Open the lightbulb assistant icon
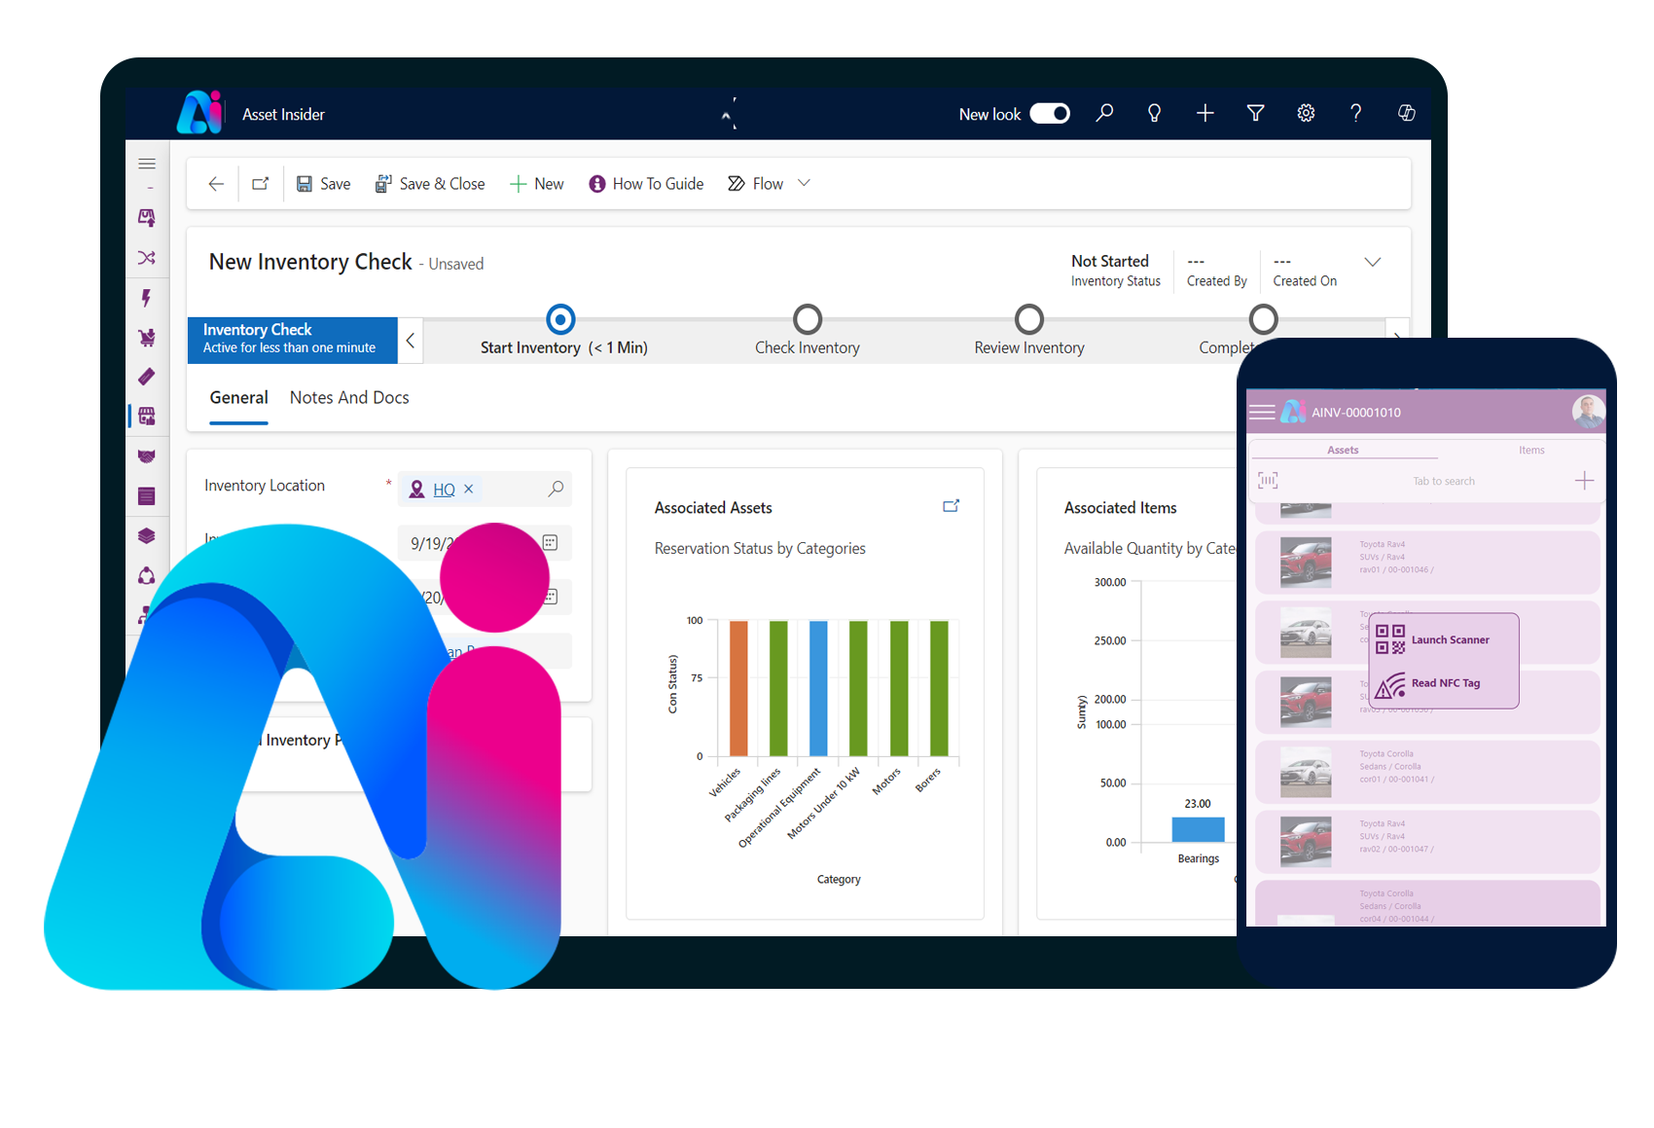This screenshot has width=1654, height=1128. 1154,113
